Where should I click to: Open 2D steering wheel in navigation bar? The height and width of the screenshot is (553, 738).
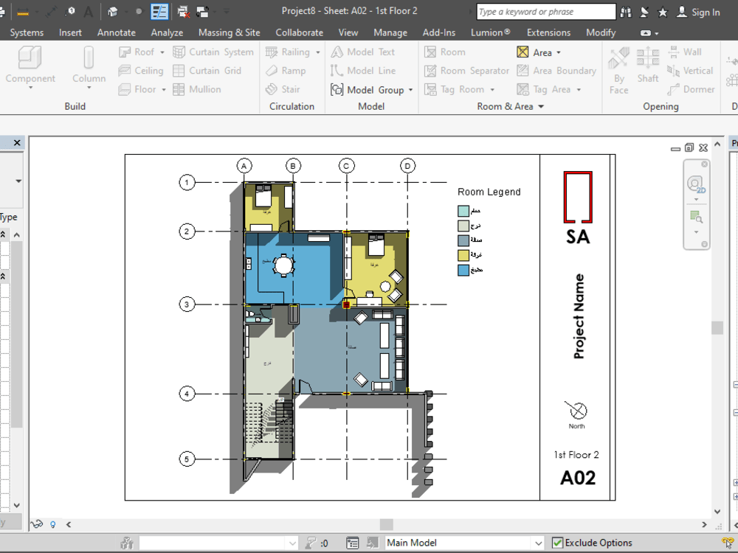[x=696, y=184]
